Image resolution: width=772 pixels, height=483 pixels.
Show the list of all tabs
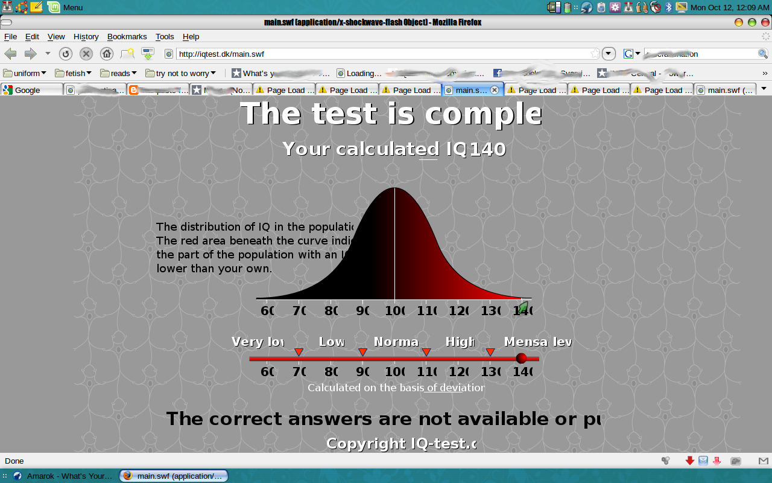[x=764, y=89]
